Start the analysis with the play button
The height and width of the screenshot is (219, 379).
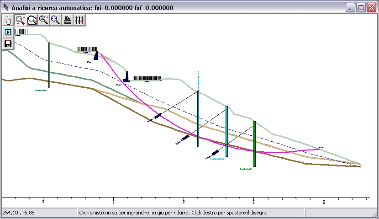8,32
